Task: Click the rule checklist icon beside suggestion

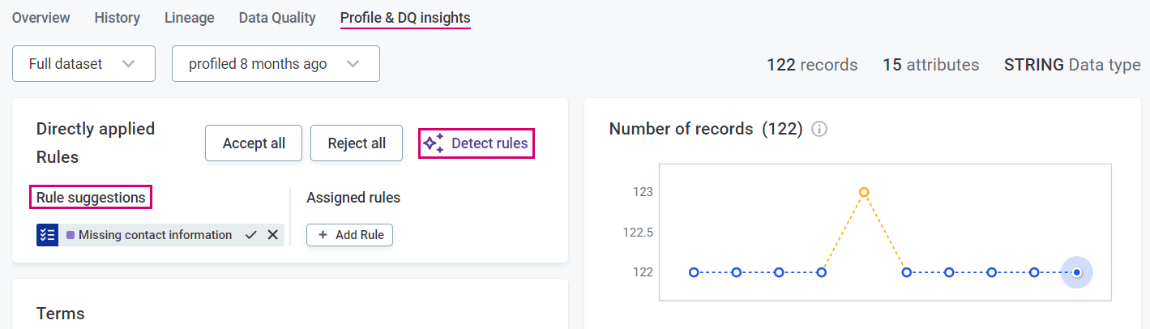Action: coord(47,235)
